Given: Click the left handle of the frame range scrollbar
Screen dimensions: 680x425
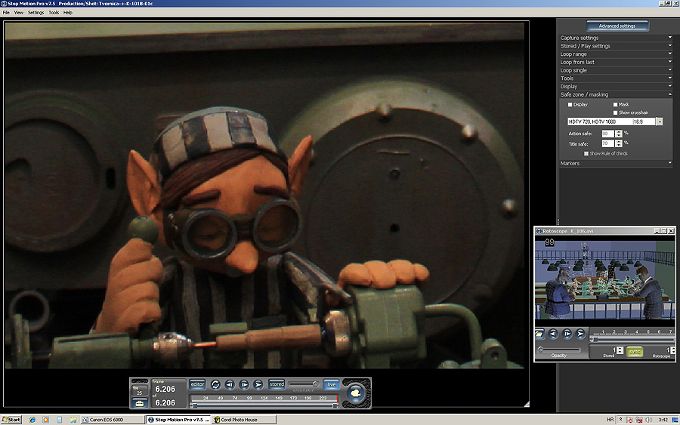Looking at the screenshot, I should point(195,406).
